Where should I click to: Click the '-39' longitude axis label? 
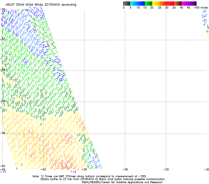coord(84,170)
